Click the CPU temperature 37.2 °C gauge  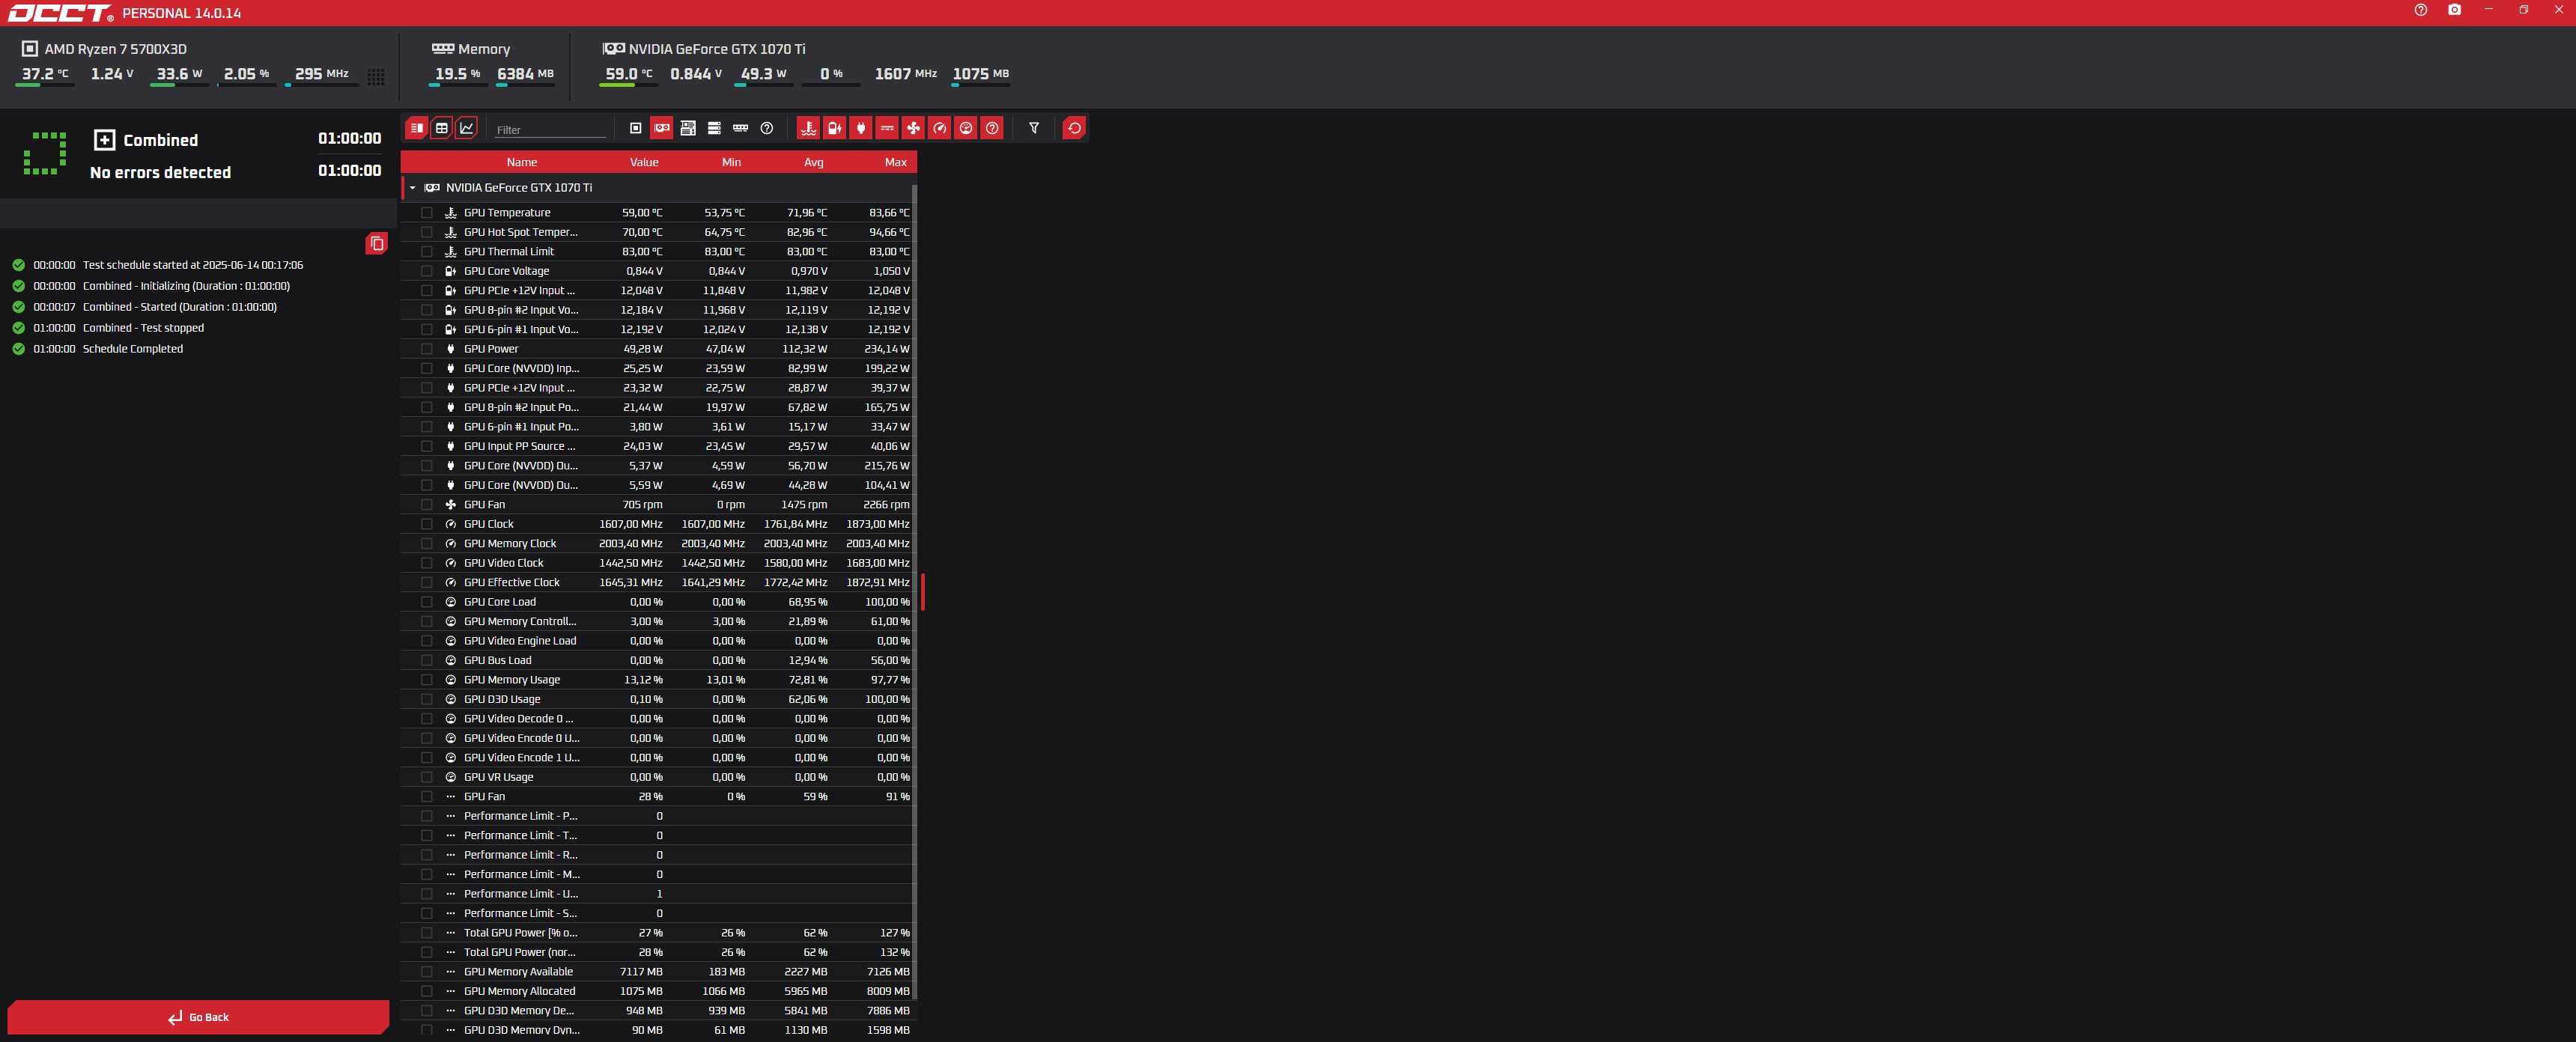tap(45, 75)
